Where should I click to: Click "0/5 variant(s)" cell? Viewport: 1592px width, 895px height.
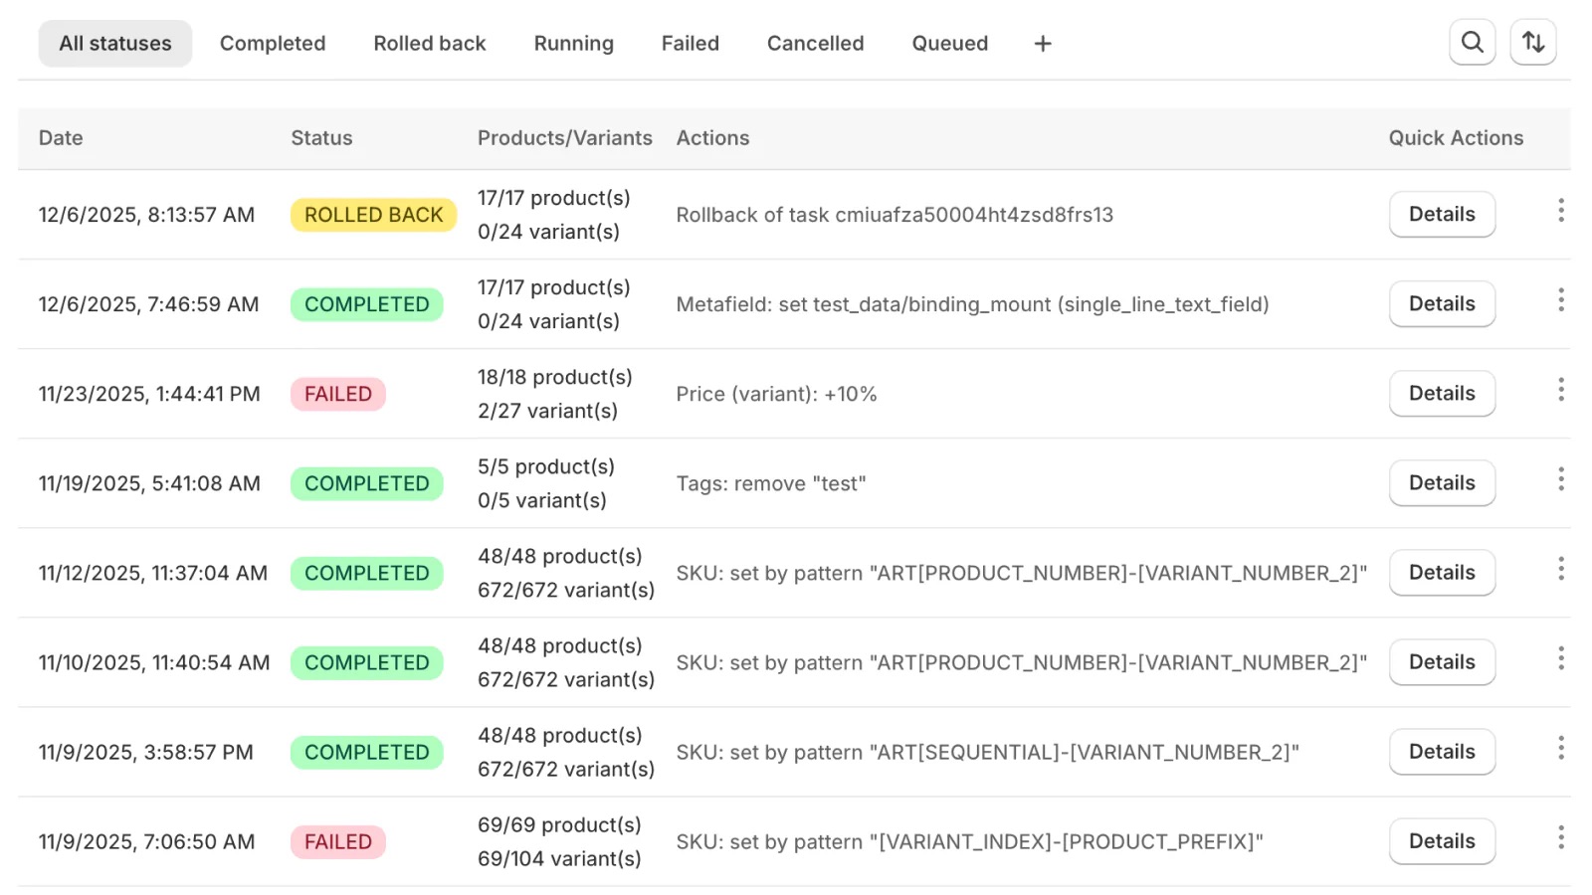(x=542, y=500)
